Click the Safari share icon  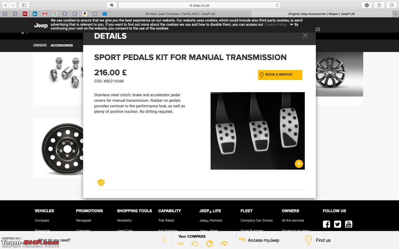click(379, 5)
